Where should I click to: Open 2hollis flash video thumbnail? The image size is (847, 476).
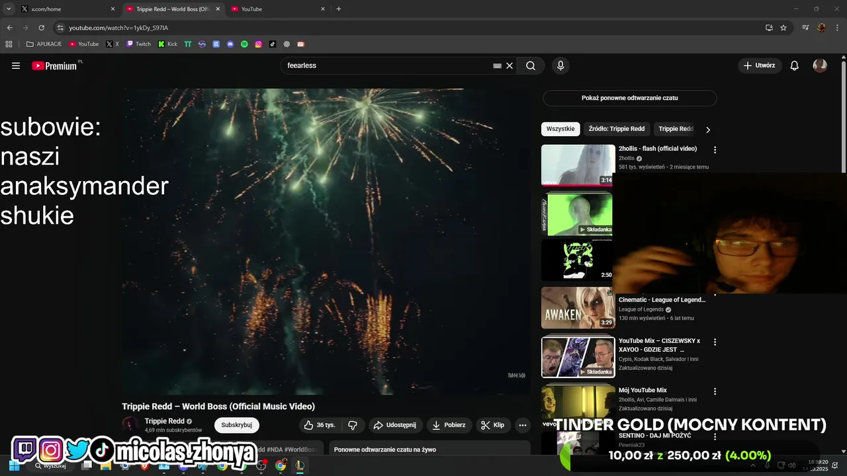click(x=578, y=165)
